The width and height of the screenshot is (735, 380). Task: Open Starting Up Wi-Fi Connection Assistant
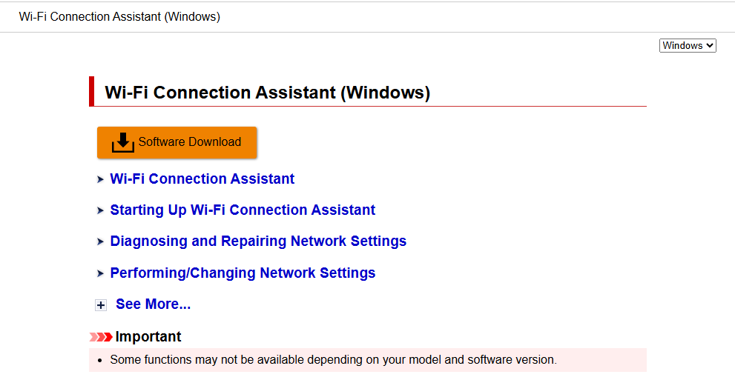243,210
